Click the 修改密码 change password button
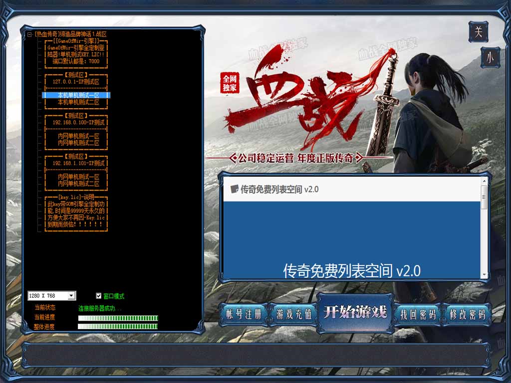511x383 pixels. click(x=467, y=315)
